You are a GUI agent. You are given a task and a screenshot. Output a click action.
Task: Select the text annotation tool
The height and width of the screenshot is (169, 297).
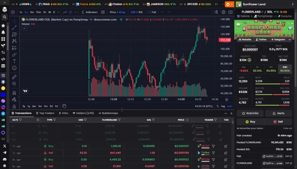(14, 61)
